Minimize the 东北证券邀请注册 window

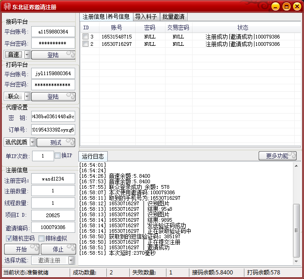[x=275, y=7]
